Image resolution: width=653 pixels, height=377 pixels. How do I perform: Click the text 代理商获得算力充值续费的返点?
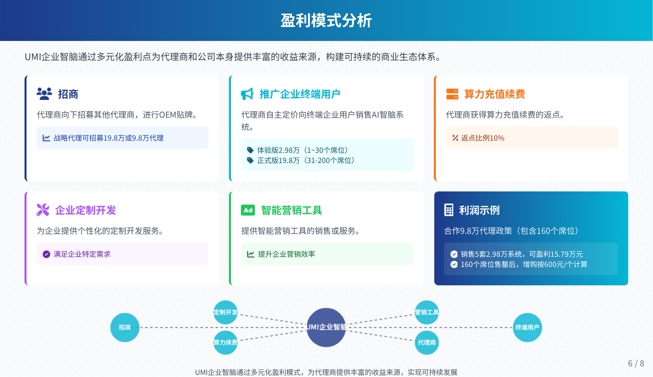(x=505, y=115)
